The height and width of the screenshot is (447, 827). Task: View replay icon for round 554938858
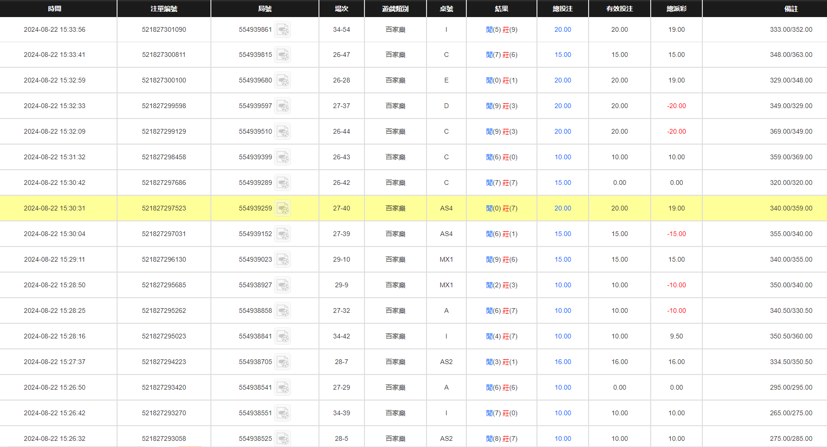(x=283, y=311)
